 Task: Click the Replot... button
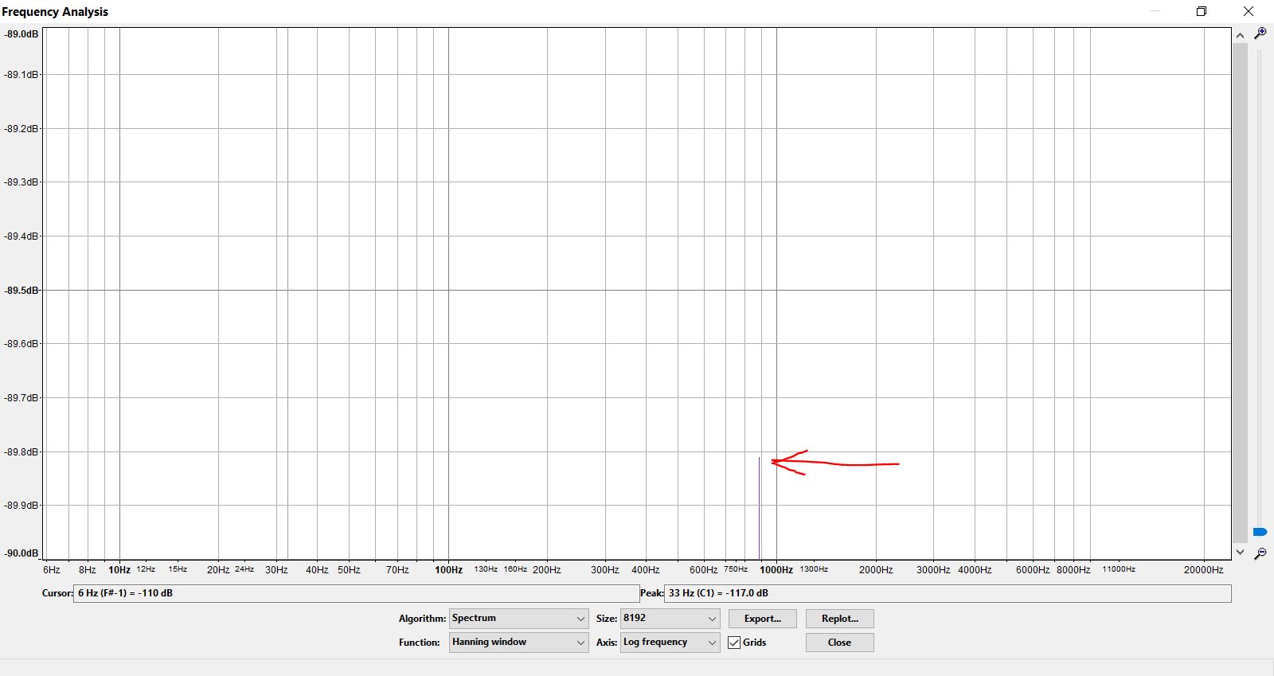point(840,619)
